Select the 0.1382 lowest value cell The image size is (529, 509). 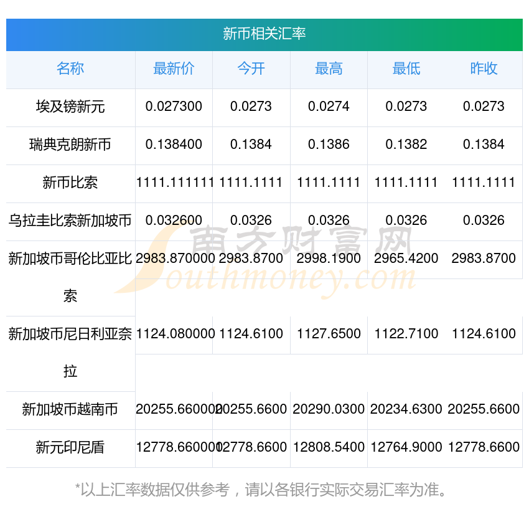tap(406, 145)
